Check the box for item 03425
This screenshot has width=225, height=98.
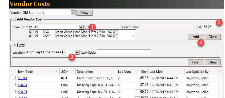14,92
